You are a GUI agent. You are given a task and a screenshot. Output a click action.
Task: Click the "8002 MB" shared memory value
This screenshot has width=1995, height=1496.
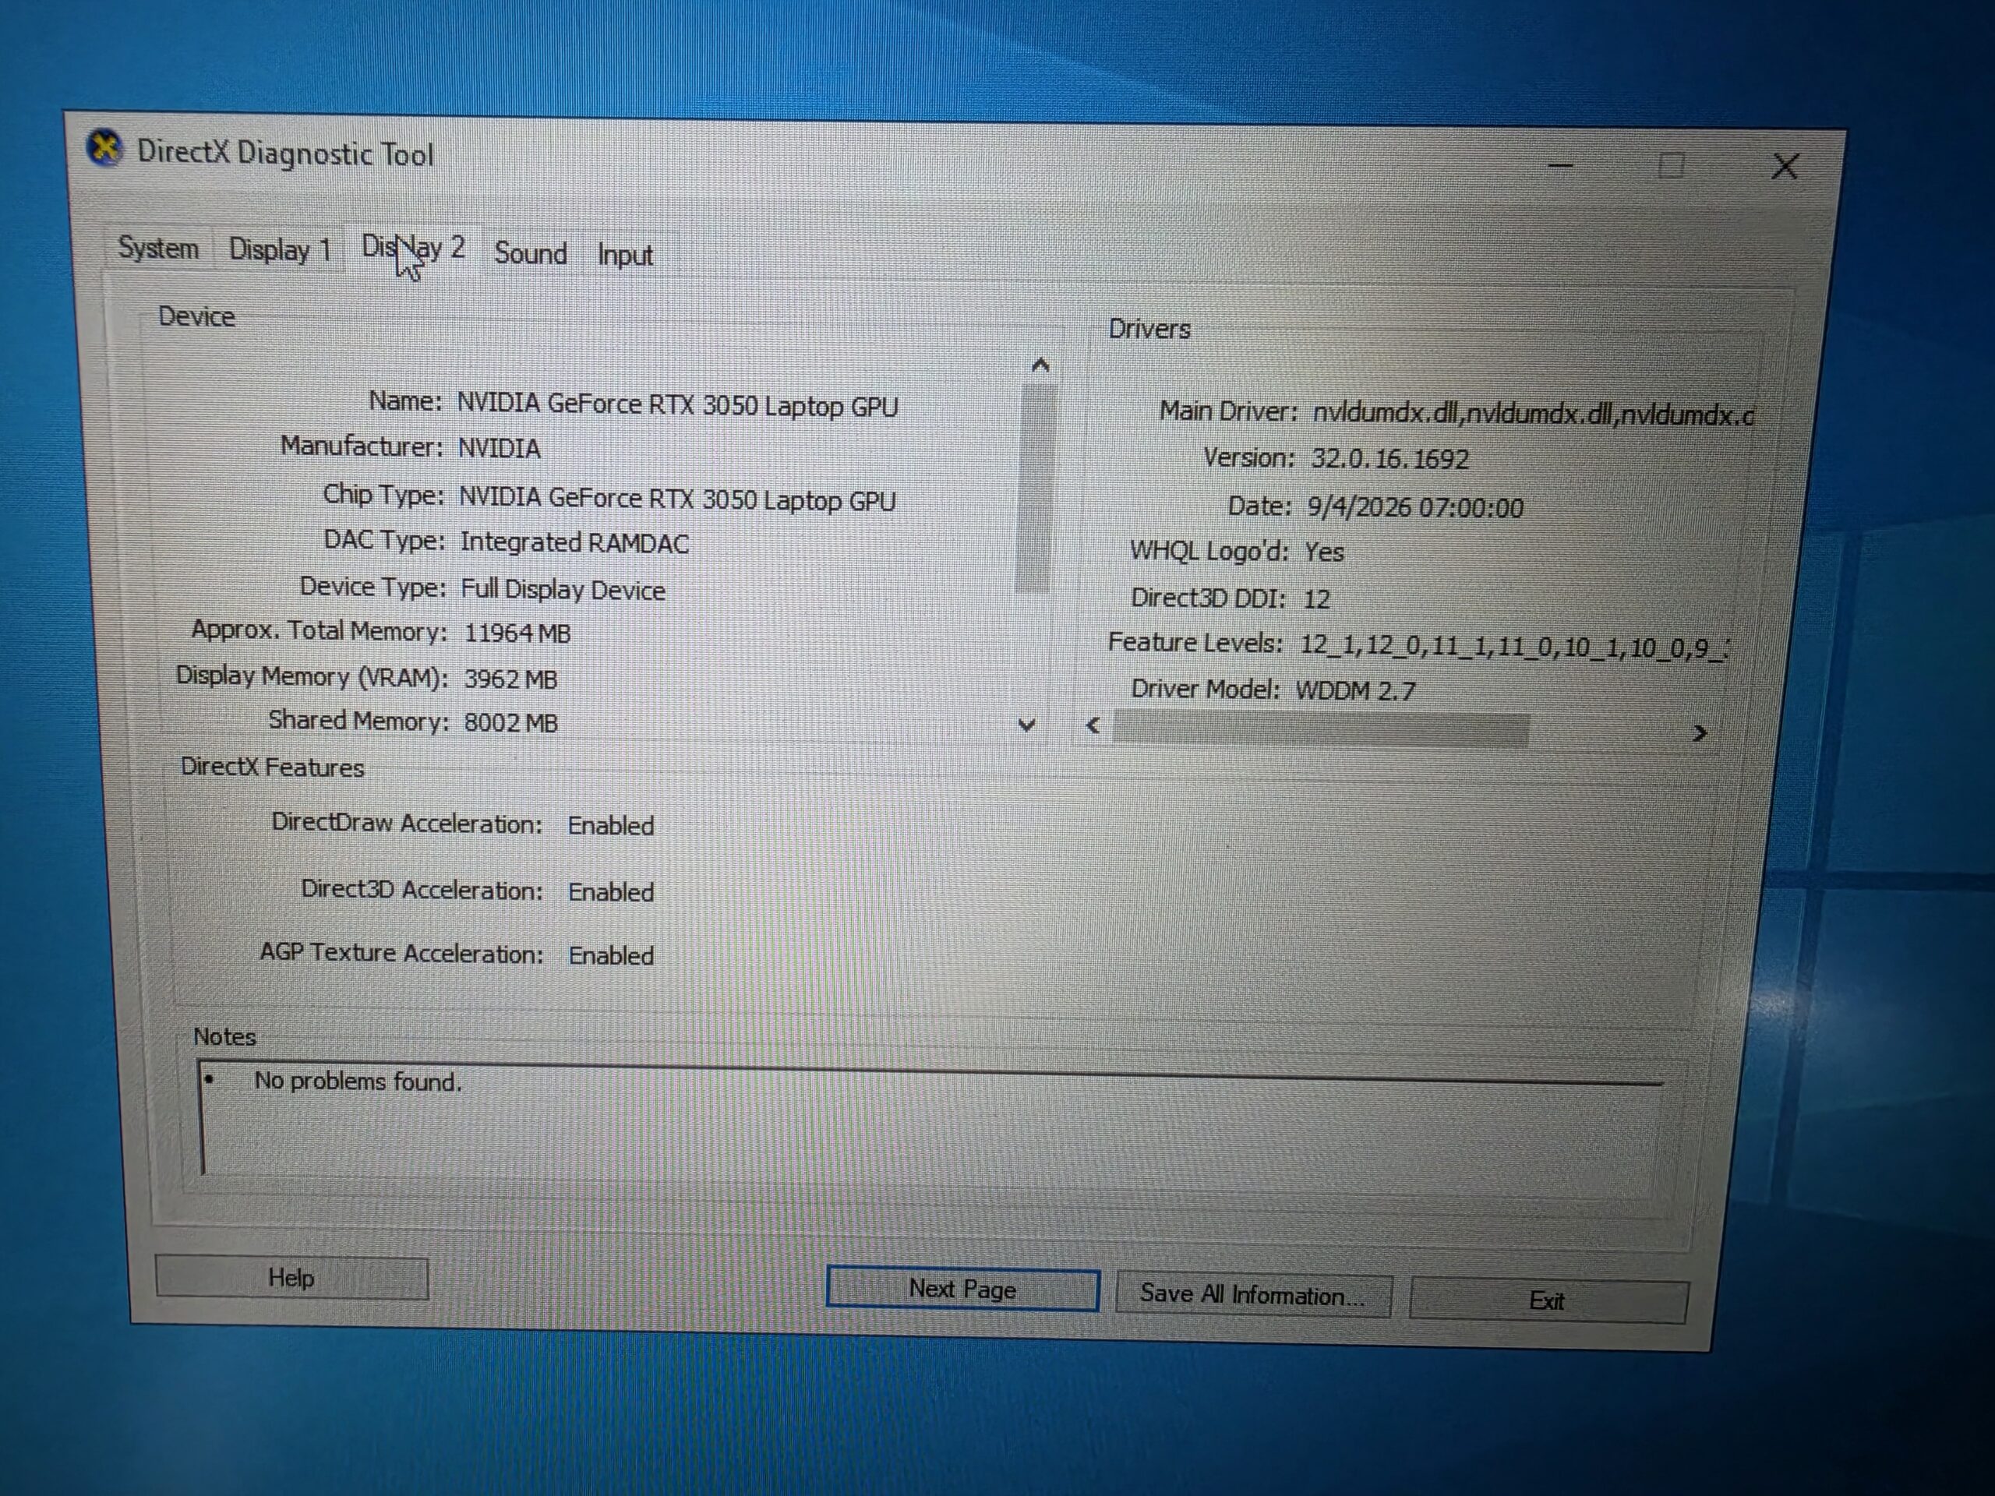511,723
